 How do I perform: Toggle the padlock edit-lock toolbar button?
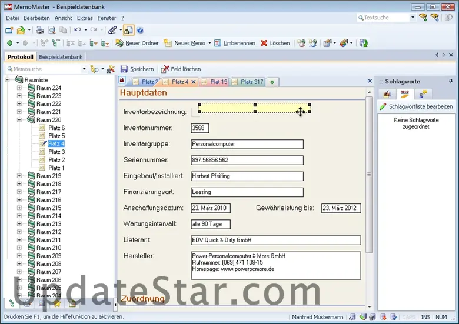coord(128,30)
